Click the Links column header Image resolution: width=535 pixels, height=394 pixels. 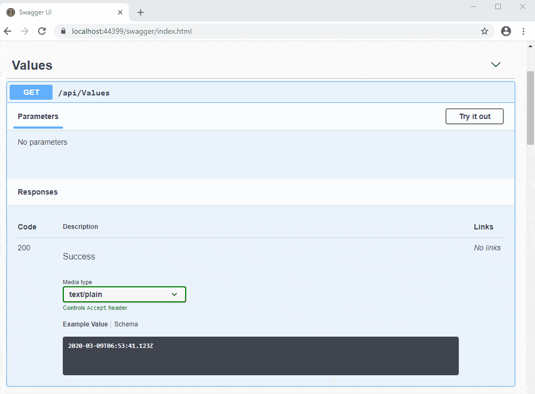coord(483,227)
